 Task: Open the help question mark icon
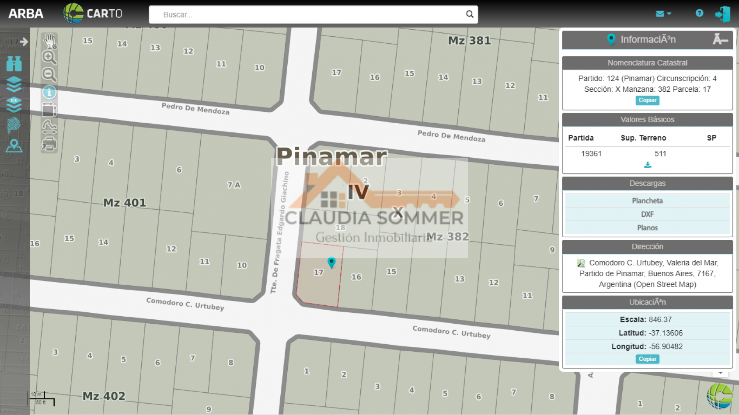(x=699, y=13)
